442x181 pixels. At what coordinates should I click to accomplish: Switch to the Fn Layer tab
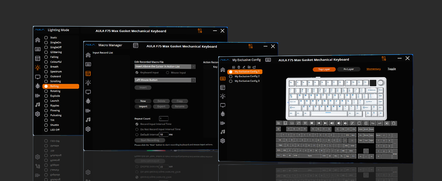tap(349, 69)
